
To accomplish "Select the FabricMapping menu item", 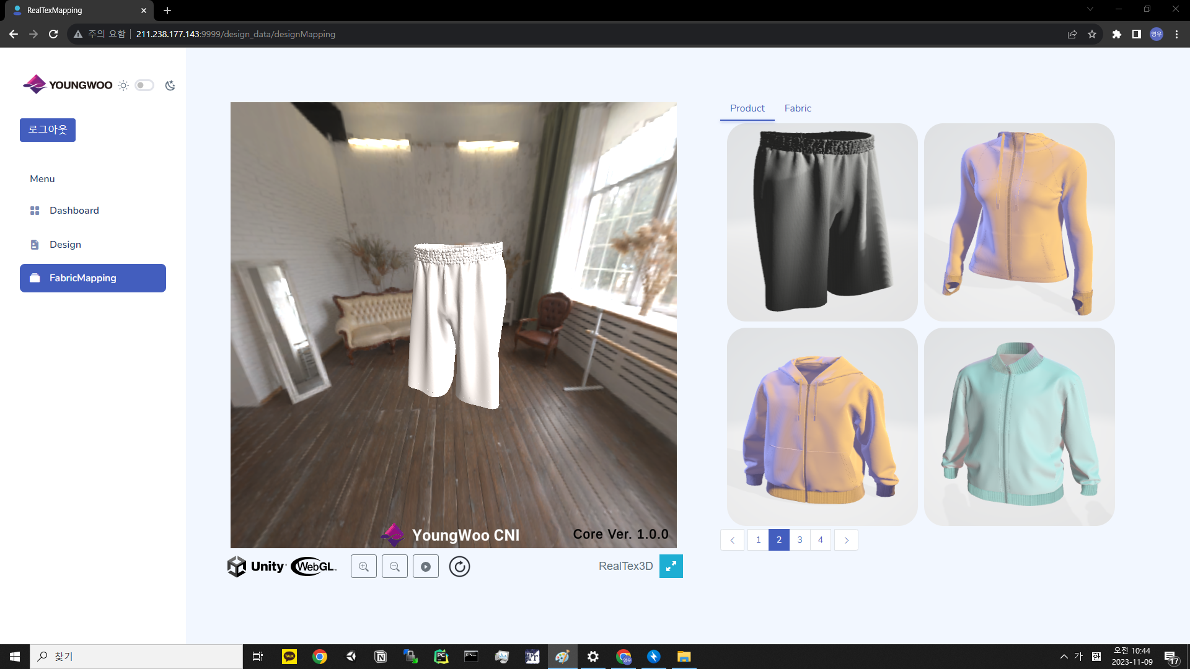I will [x=93, y=278].
